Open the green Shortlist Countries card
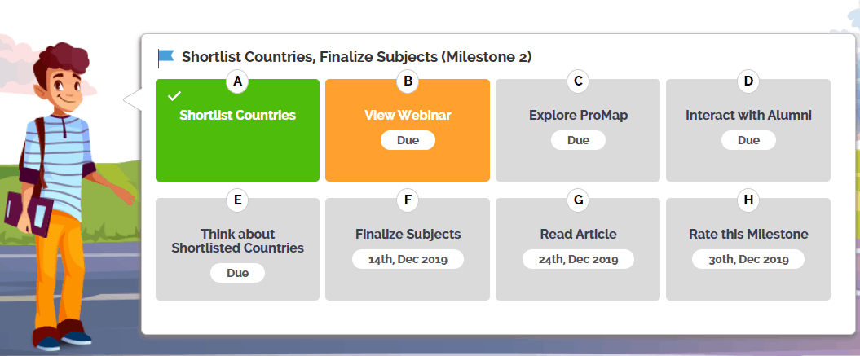The width and height of the screenshot is (860, 356). [237, 130]
